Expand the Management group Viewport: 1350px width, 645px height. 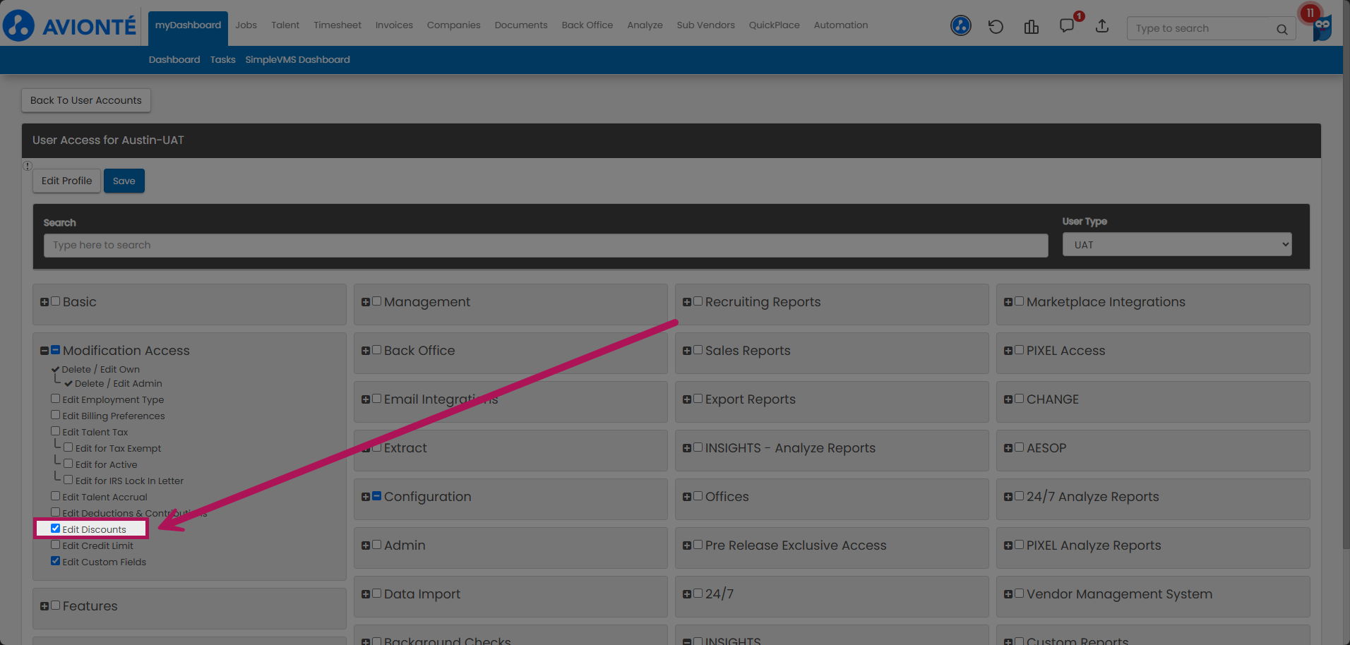(x=366, y=302)
